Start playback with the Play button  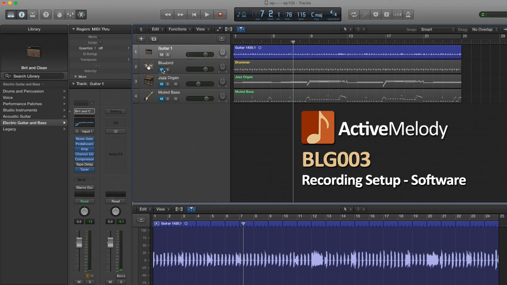click(207, 15)
